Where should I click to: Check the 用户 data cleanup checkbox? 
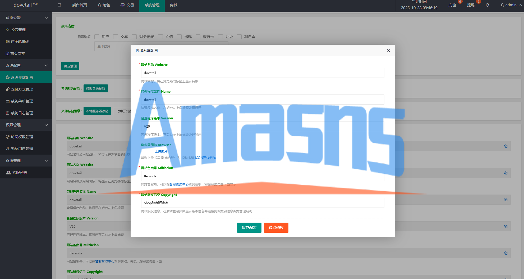[97, 37]
